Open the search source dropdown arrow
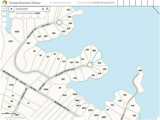The width and height of the screenshot is (160, 120). point(11,9)
